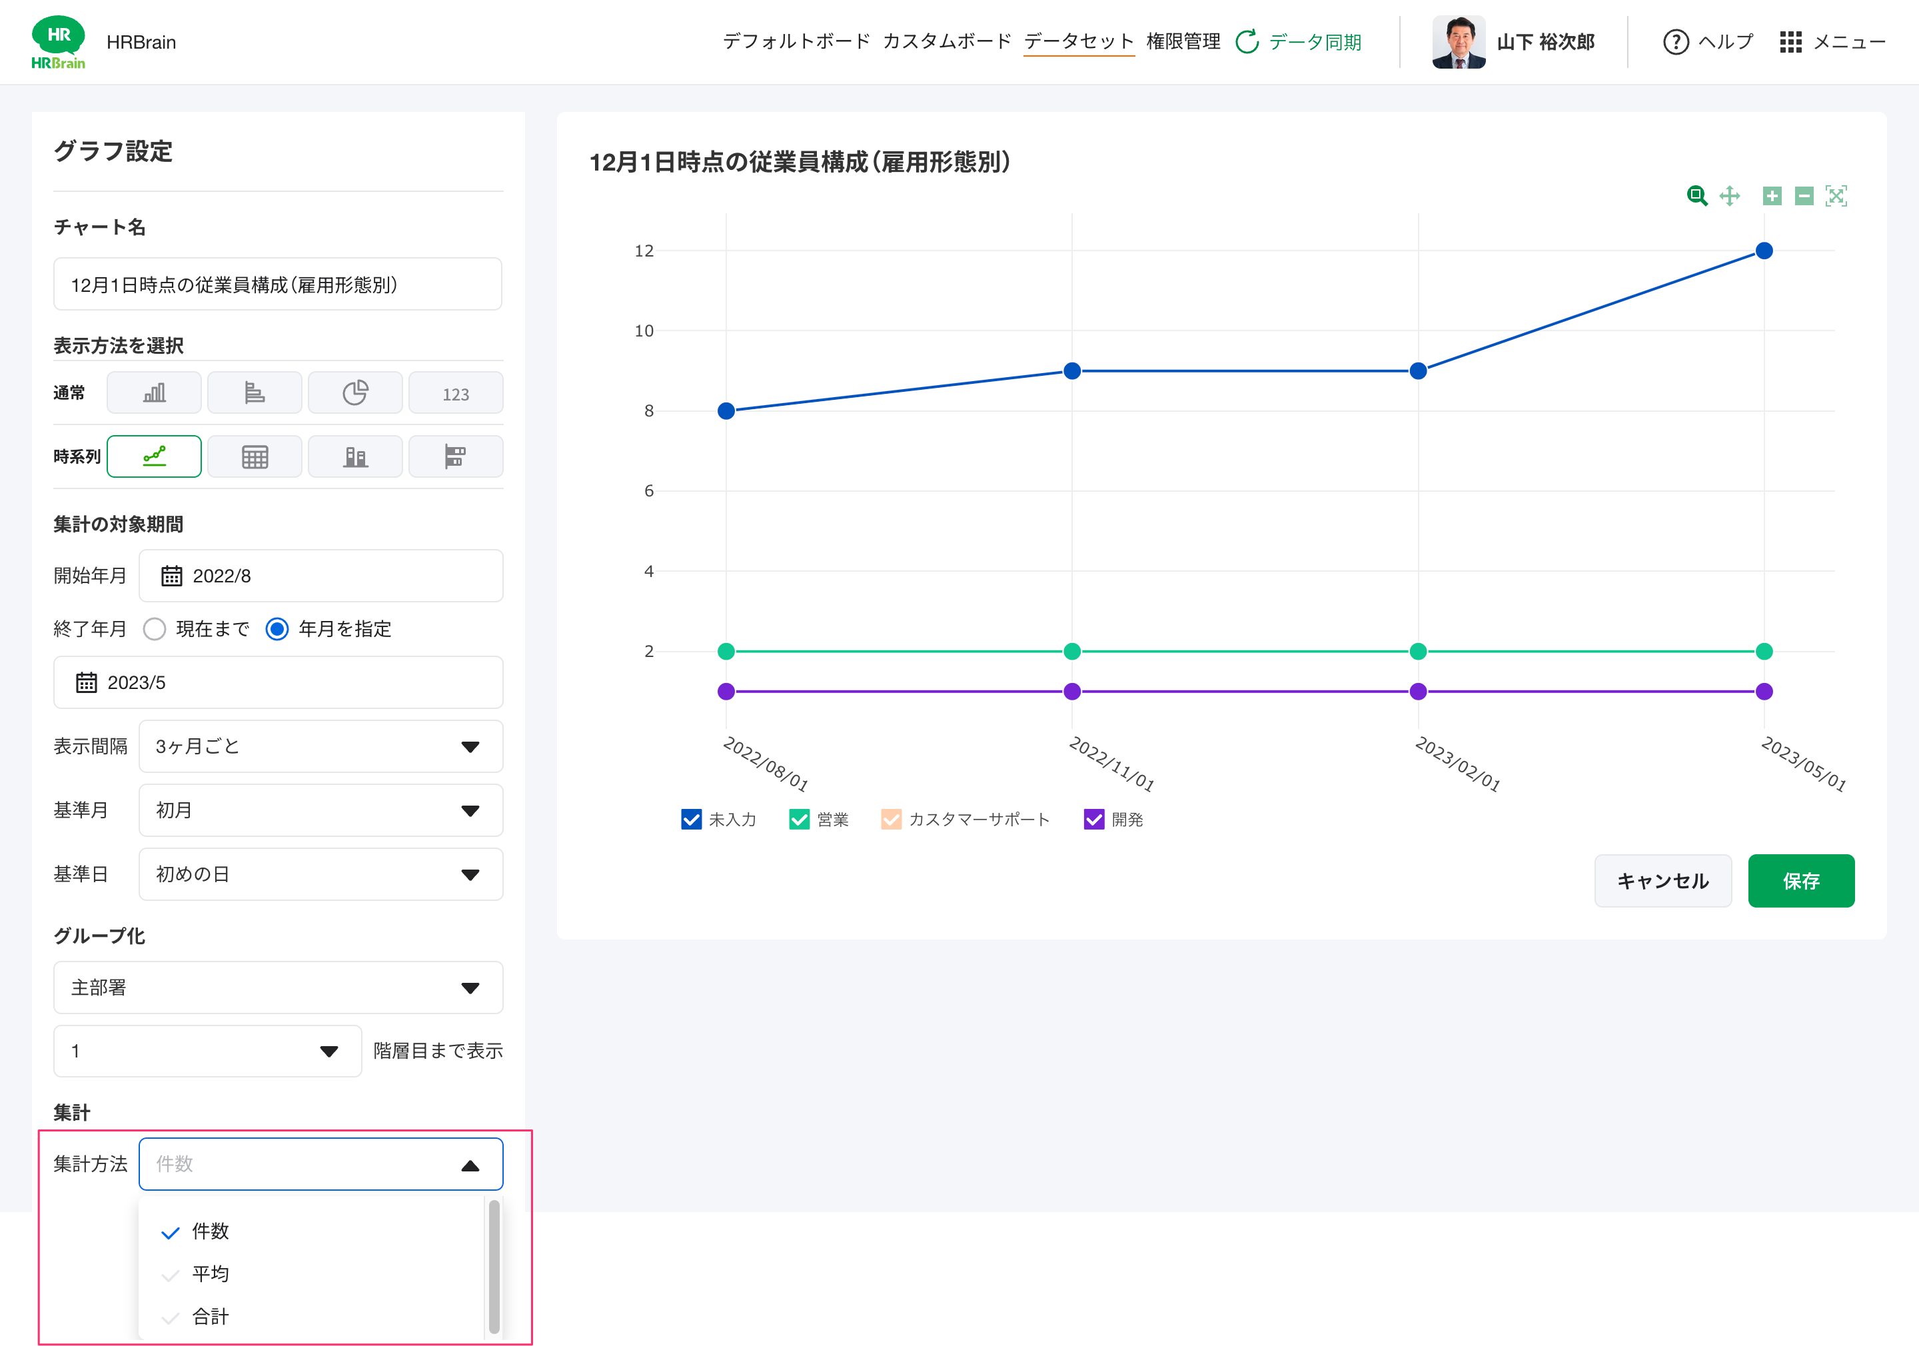
Task: Select the 現在まで radio button
Action: (155, 629)
